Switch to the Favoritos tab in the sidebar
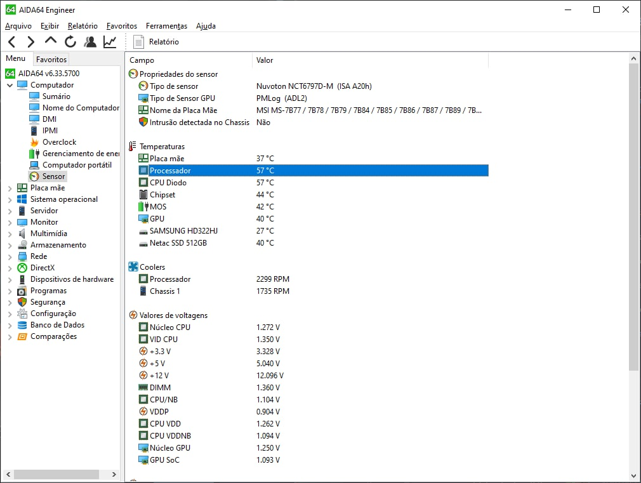This screenshot has height=483, width=641. click(51, 59)
